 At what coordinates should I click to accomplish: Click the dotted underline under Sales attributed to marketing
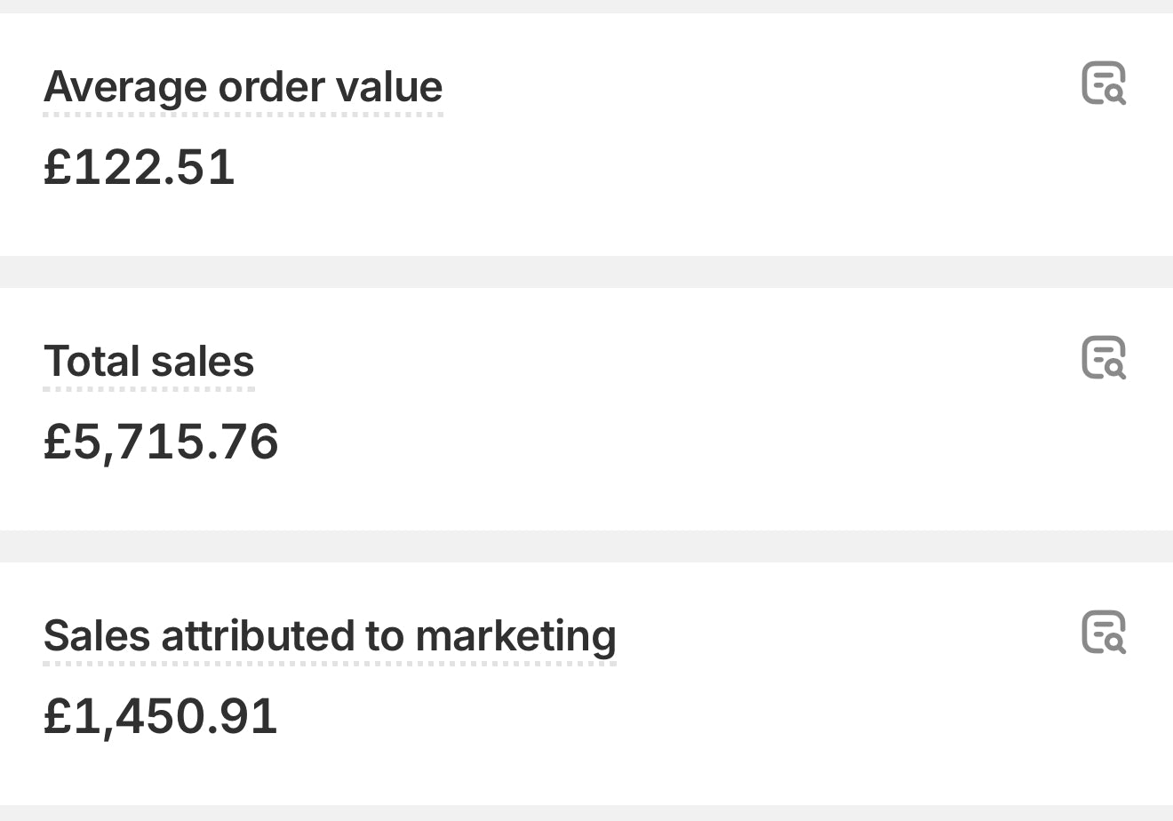[330, 663]
